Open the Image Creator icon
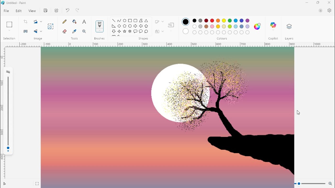 pos(51,26)
